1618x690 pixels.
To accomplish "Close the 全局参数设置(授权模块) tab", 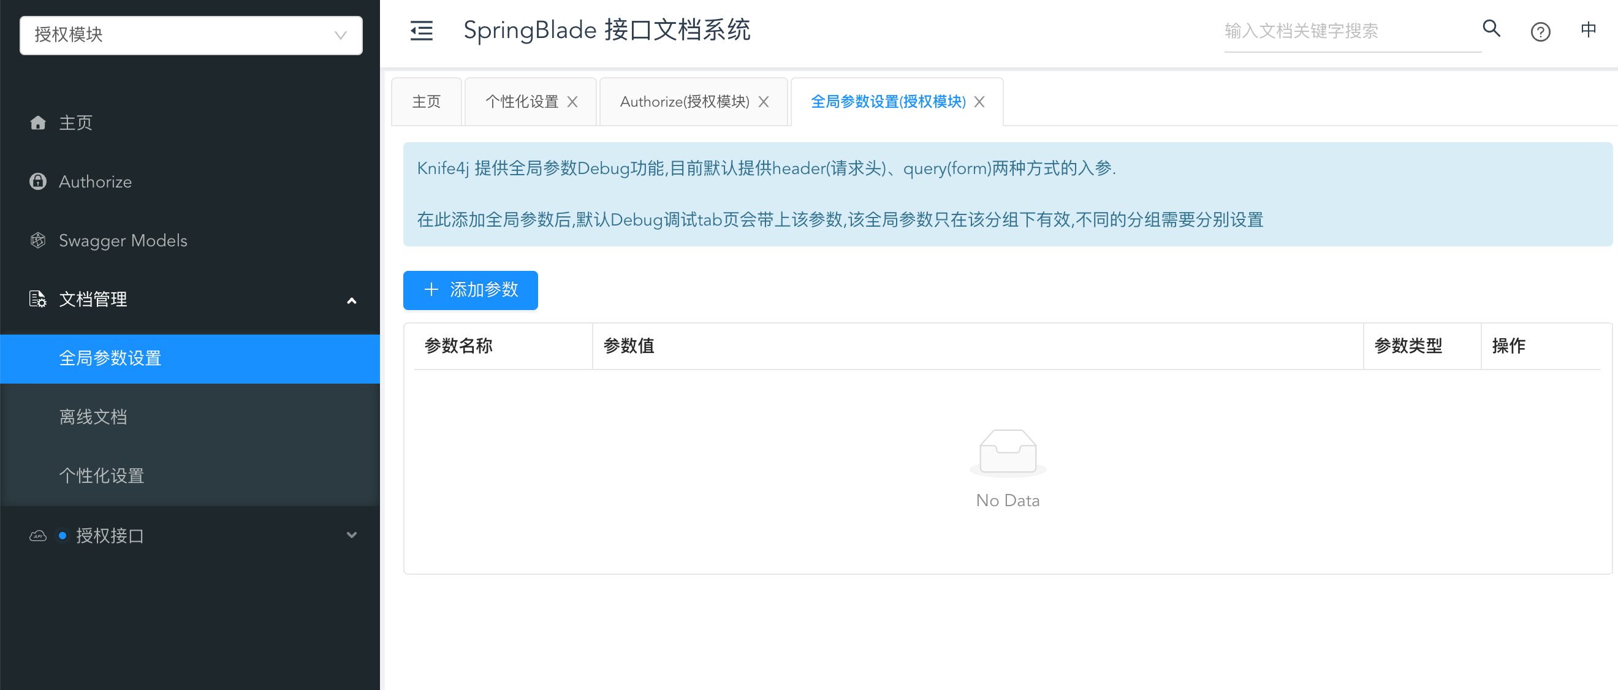I will (x=979, y=102).
